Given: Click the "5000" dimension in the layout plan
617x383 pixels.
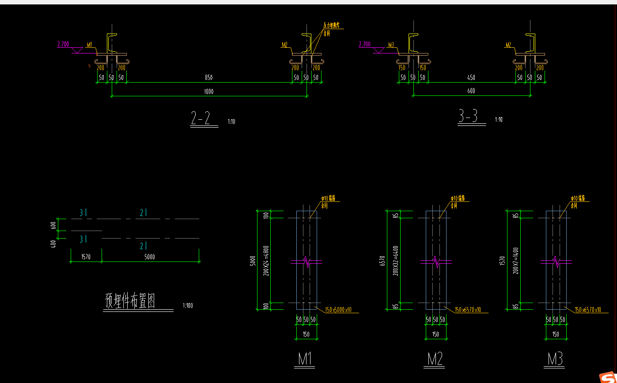Looking at the screenshot, I should coord(150,257).
